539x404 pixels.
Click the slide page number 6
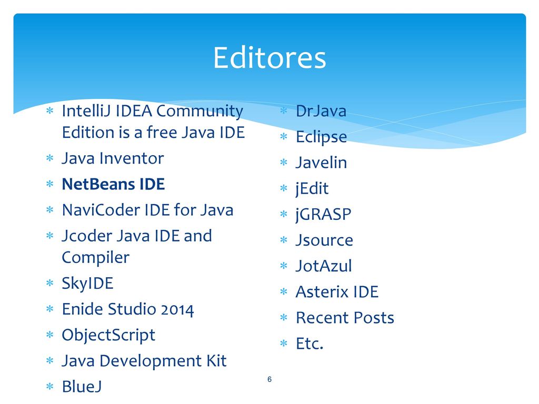click(x=269, y=379)
